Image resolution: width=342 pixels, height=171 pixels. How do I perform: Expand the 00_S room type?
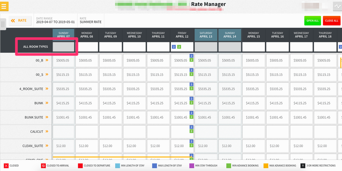[x=47, y=74]
